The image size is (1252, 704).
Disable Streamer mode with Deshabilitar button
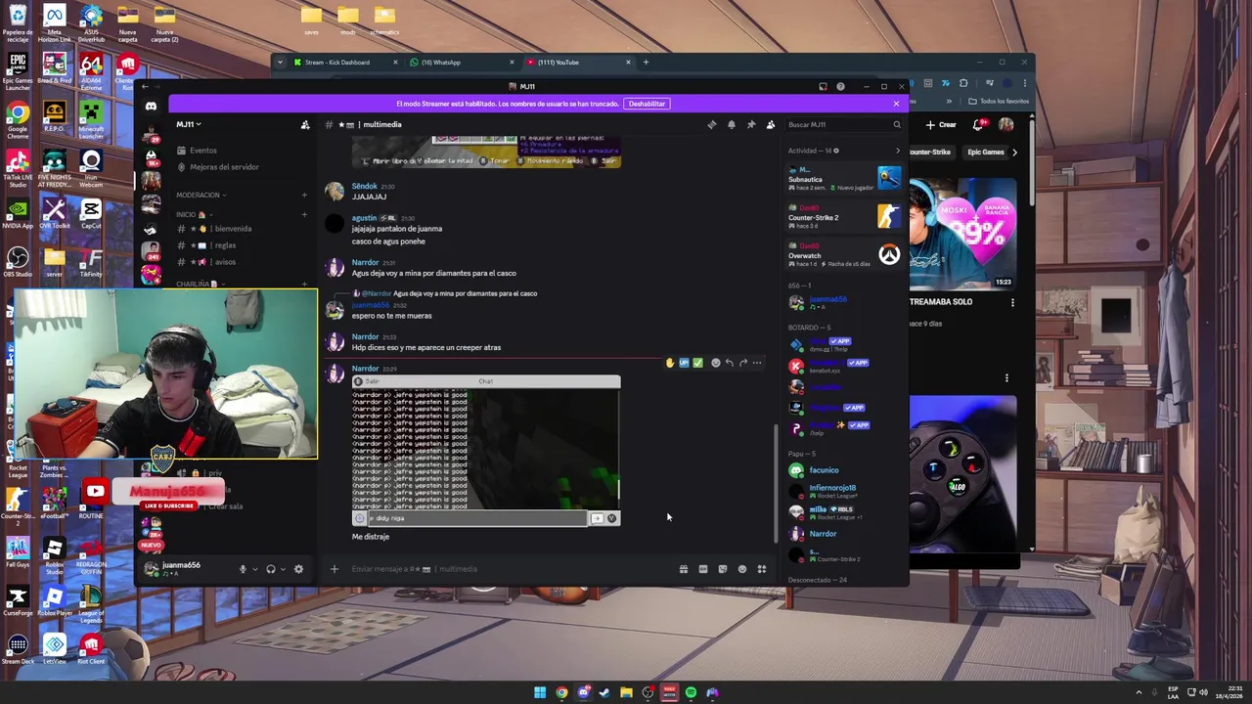[647, 104]
